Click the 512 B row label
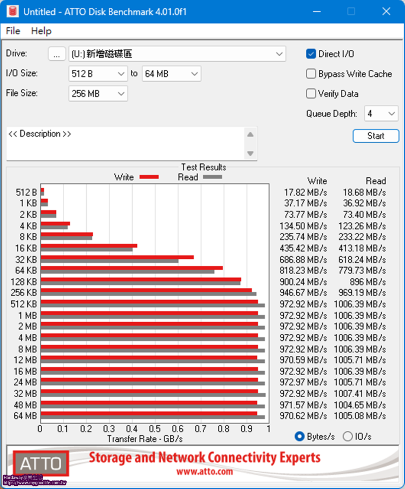 [26, 192]
